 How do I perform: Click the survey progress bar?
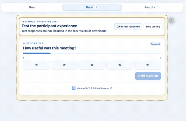coord(92,53)
